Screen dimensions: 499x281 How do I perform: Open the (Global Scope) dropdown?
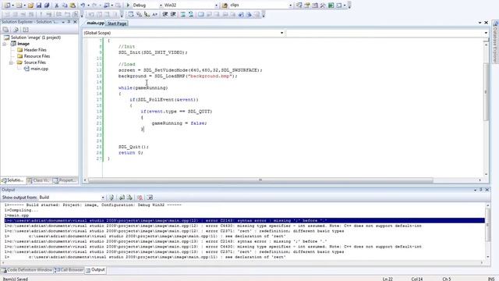tap(281, 33)
